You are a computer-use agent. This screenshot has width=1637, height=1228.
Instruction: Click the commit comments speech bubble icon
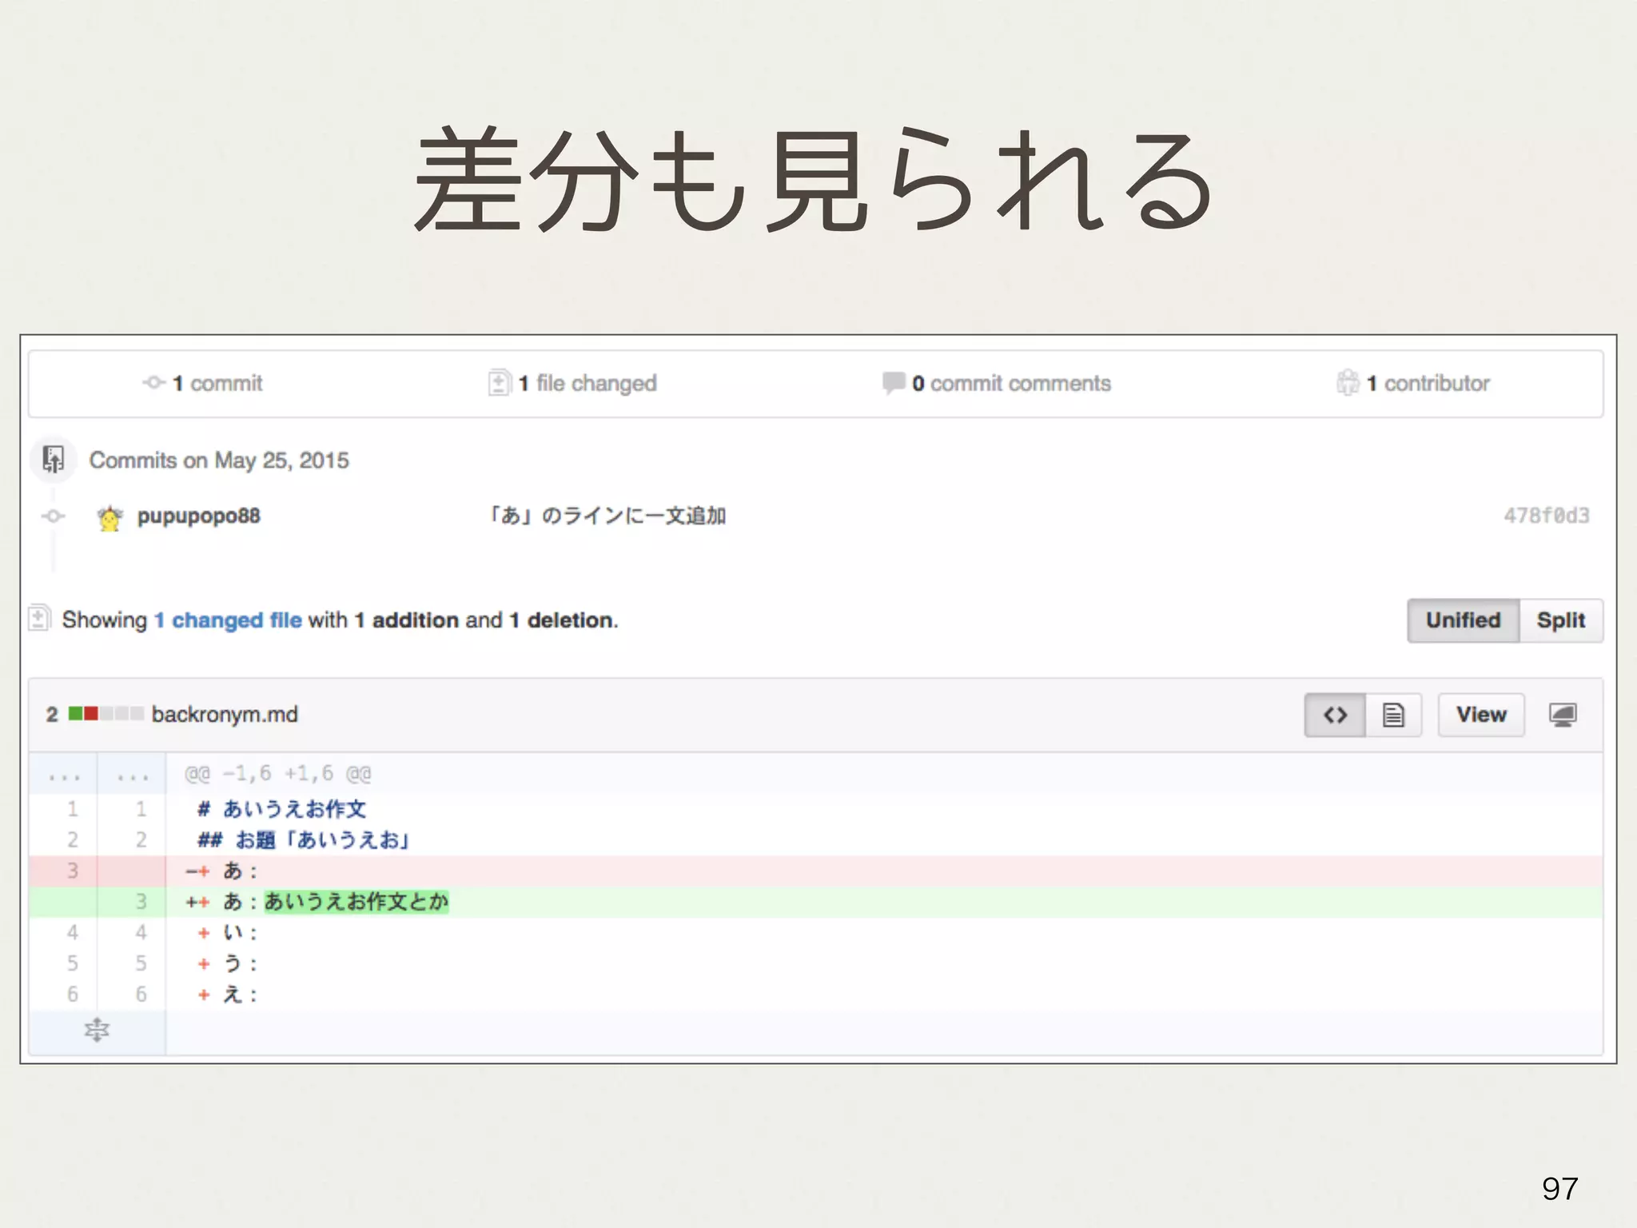(893, 383)
